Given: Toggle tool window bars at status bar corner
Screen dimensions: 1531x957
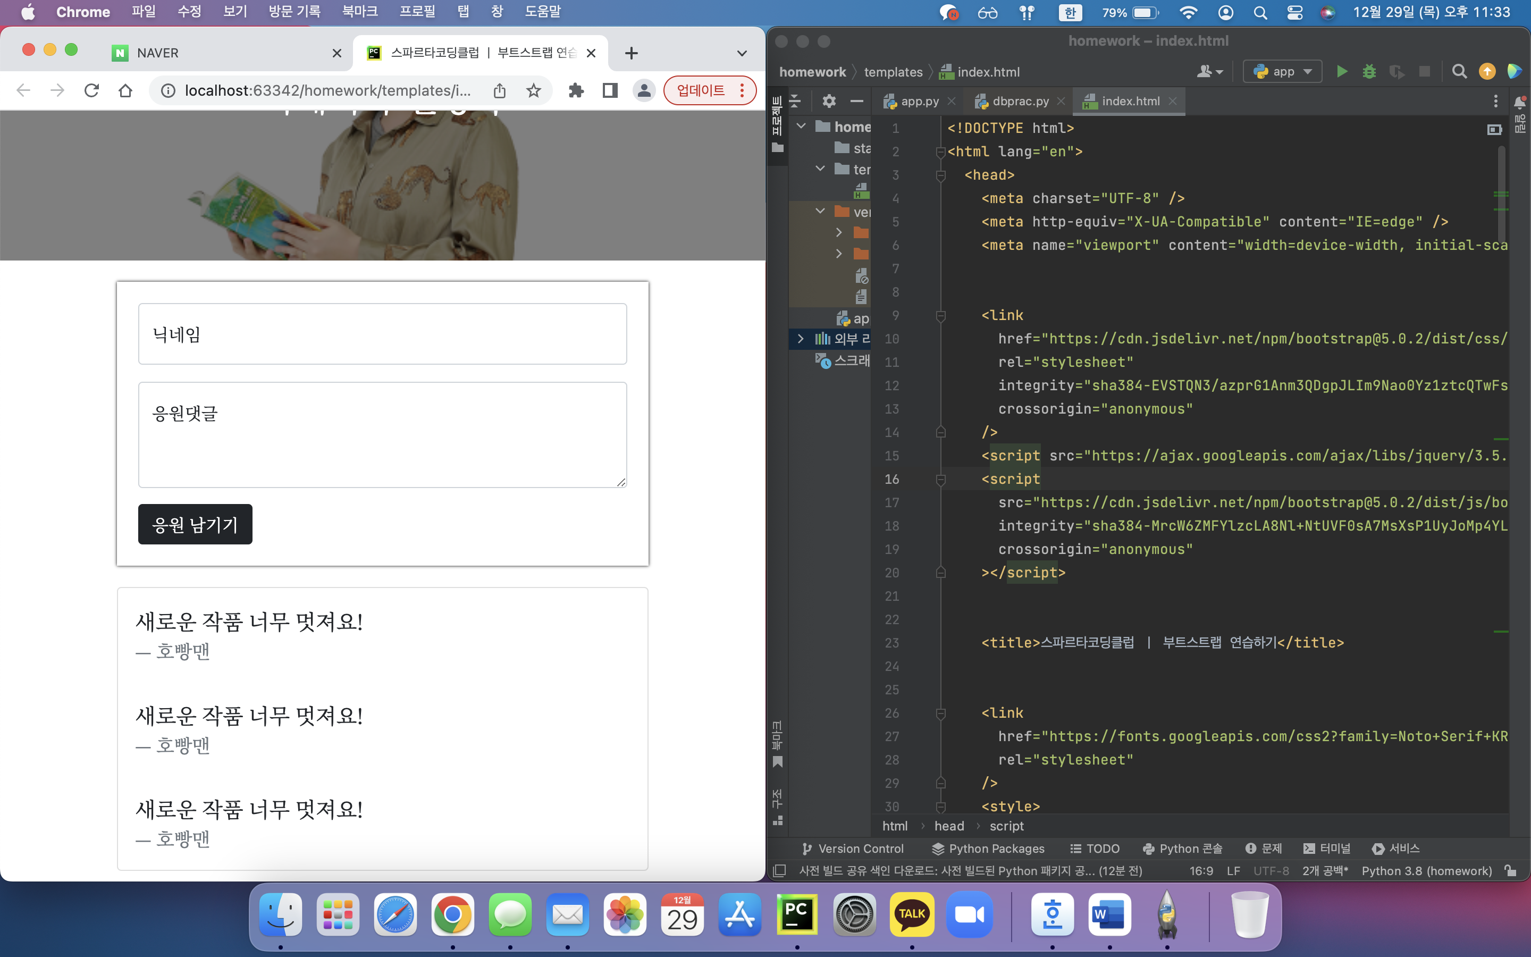Looking at the screenshot, I should (x=779, y=871).
